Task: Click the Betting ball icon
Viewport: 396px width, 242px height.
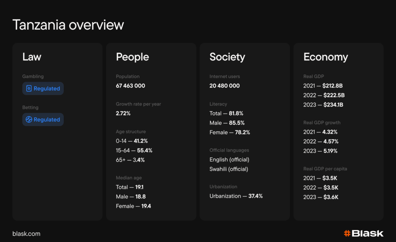Action: point(29,120)
